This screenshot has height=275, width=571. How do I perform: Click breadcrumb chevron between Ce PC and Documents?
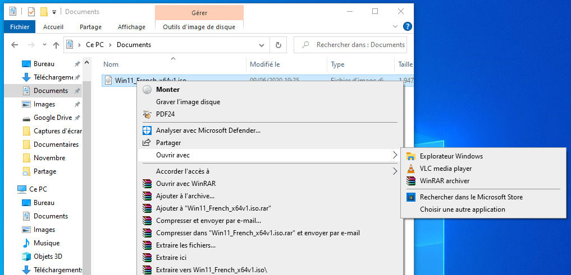pos(109,45)
